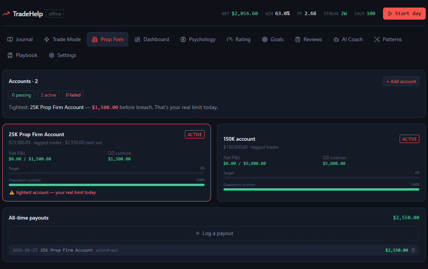Viewport: 428px width, 269px height.
Task: Log a payout
Action: coord(214,233)
